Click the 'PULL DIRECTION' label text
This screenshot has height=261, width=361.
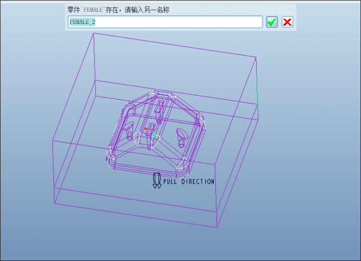[x=189, y=182]
